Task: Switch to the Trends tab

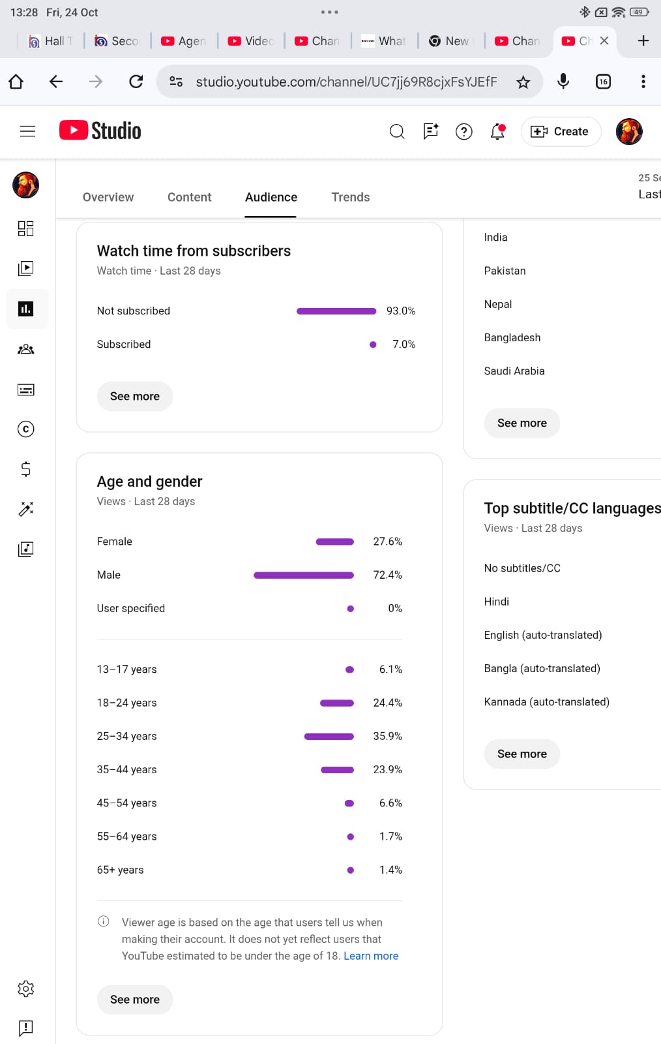Action: coord(351,197)
